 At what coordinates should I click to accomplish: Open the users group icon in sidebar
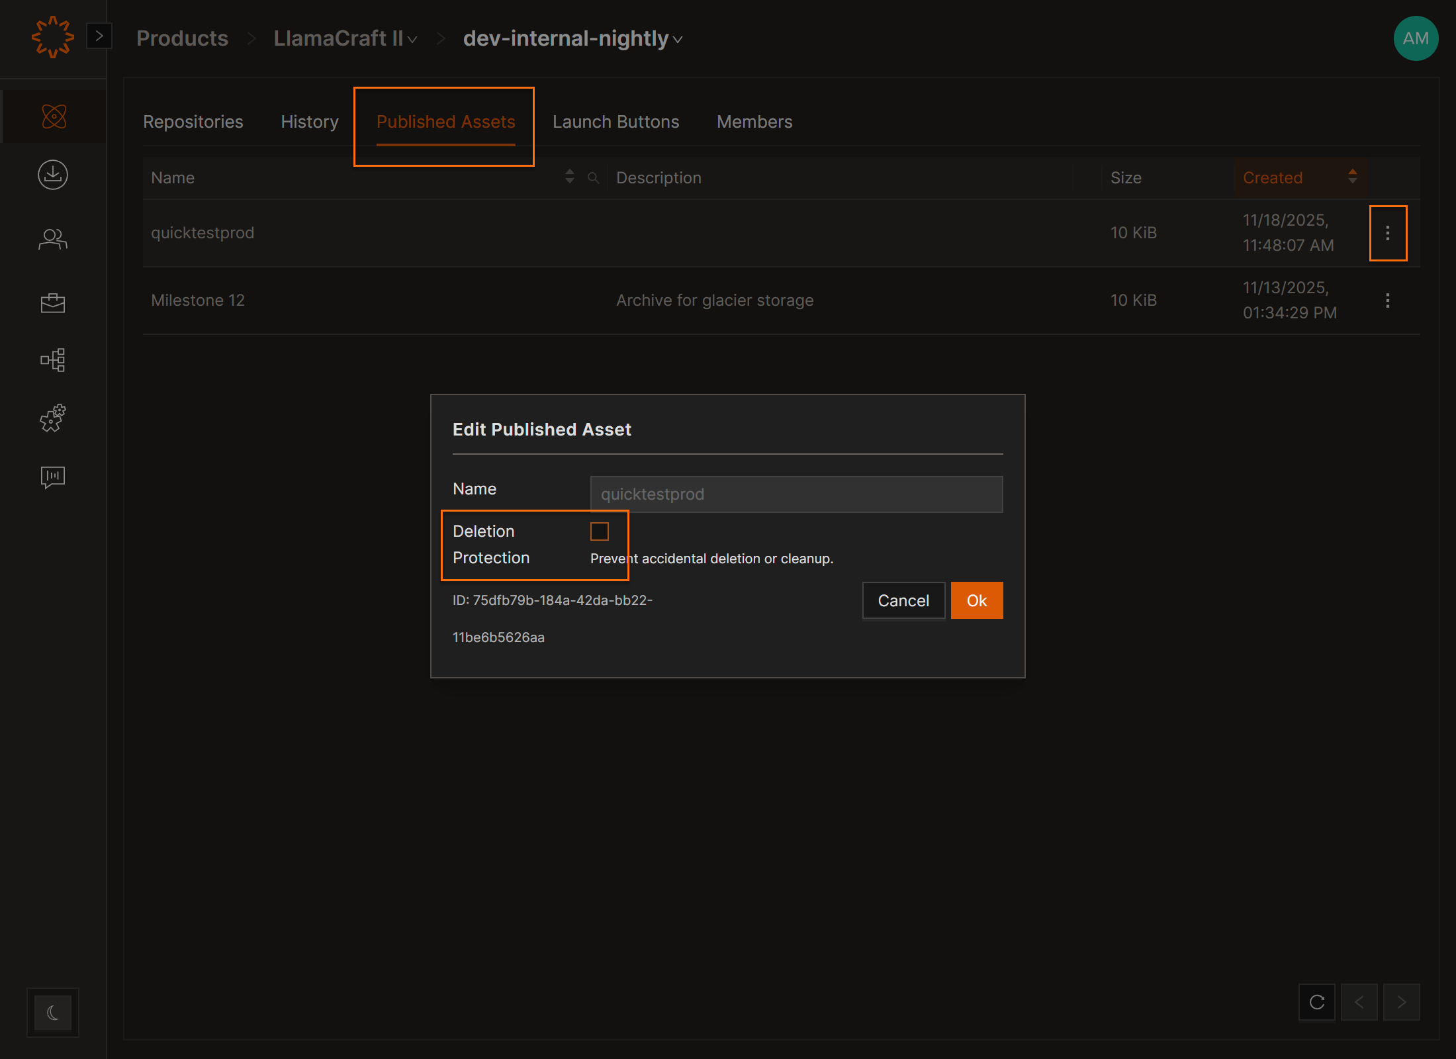[53, 239]
